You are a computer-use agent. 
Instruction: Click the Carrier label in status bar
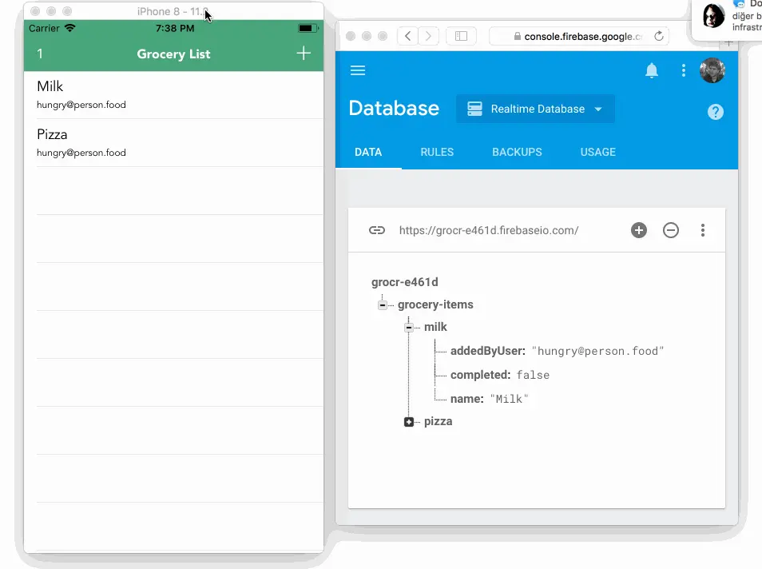coord(44,28)
